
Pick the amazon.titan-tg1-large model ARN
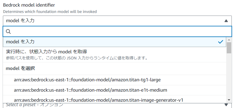pyautogui.click(x=87, y=80)
